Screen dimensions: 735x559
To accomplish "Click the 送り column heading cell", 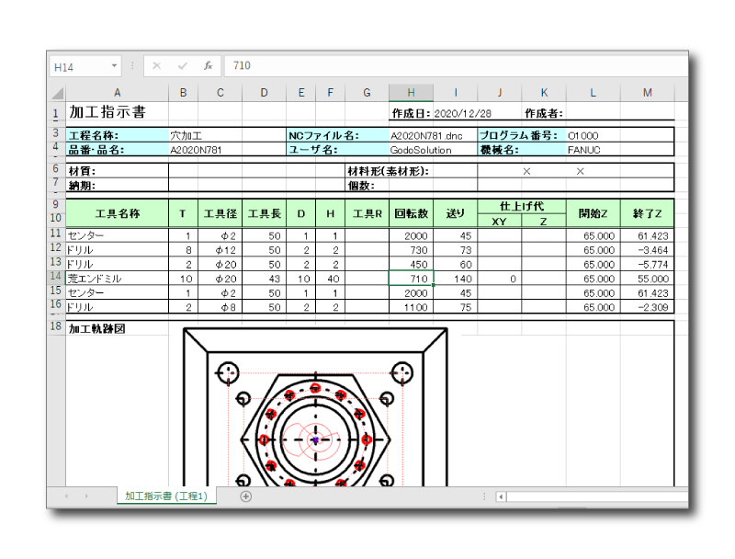I will (456, 213).
